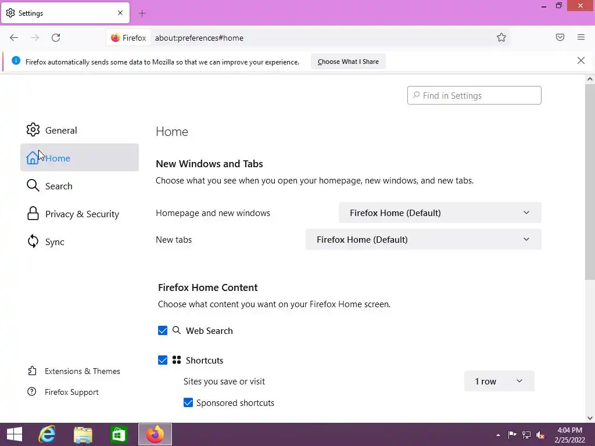
Task: Click the muted volume tray icon
Action: coord(540,435)
